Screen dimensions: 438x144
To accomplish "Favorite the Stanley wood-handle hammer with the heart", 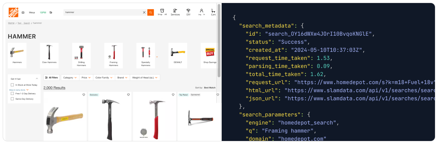I will click(84, 95).
